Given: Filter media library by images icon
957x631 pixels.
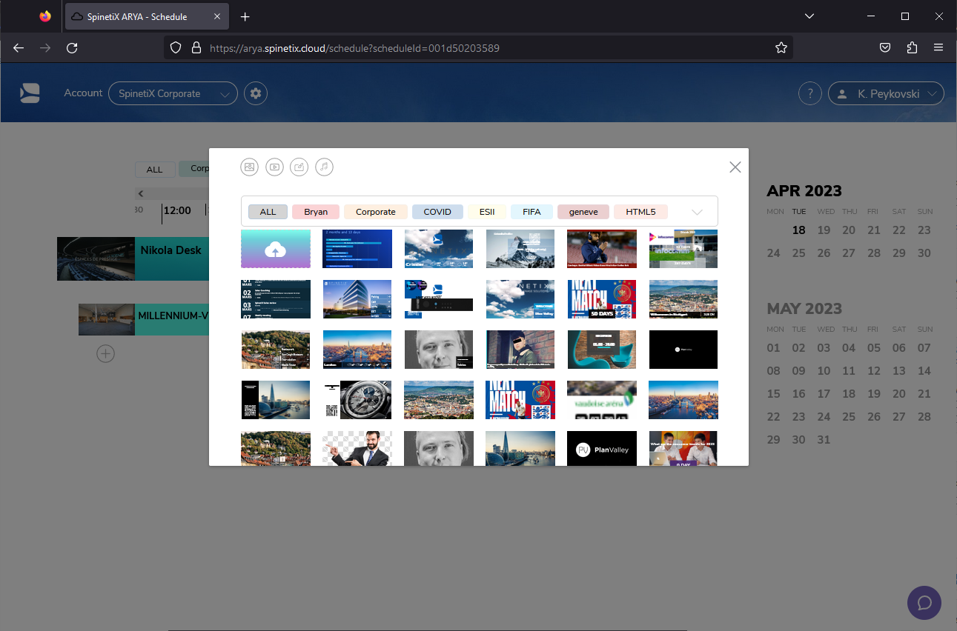Looking at the screenshot, I should (250, 167).
